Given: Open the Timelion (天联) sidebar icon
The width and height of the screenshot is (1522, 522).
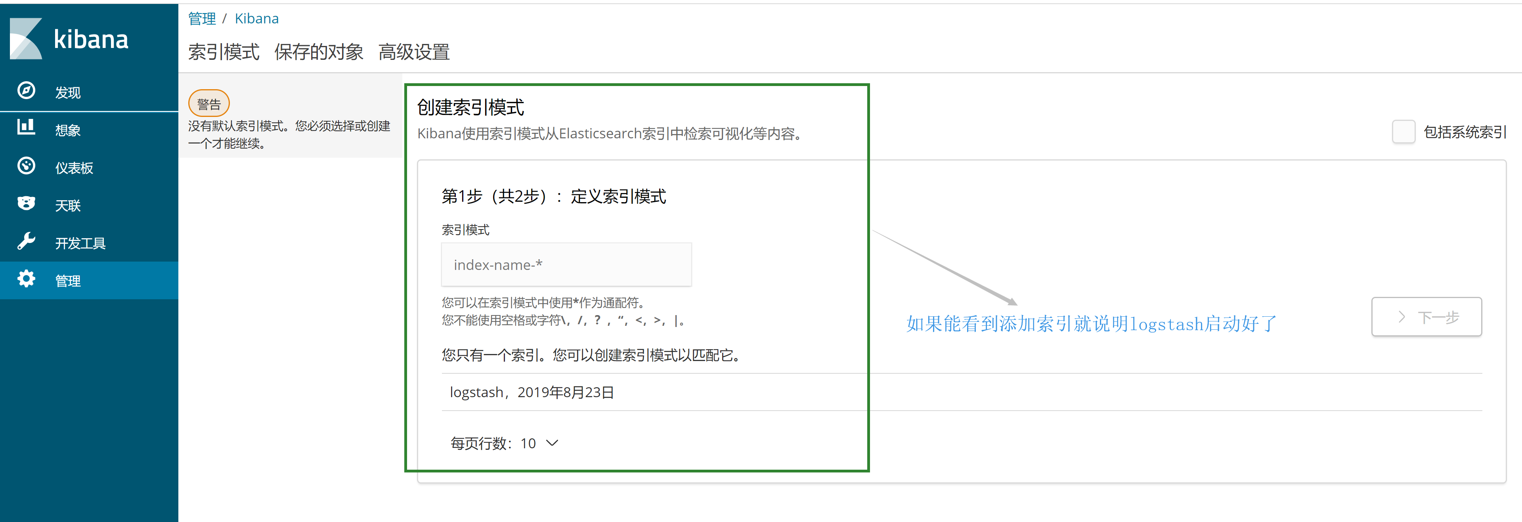Looking at the screenshot, I should (x=26, y=204).
